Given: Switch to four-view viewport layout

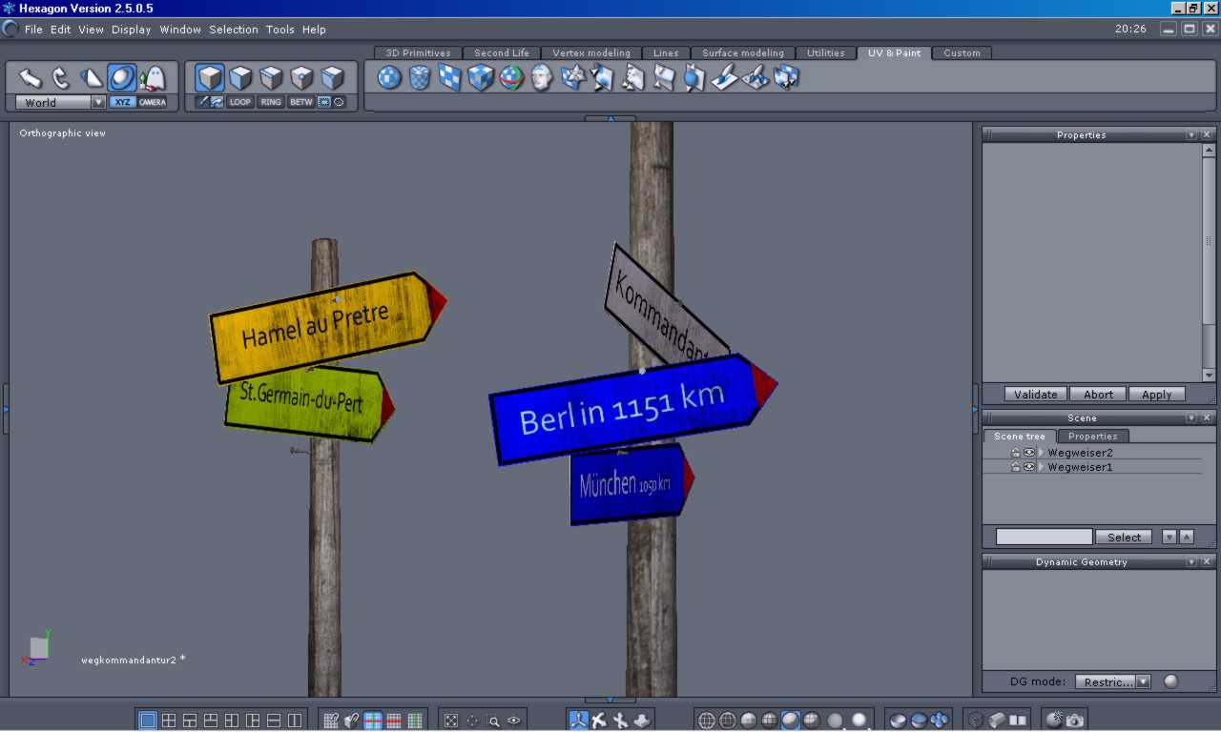Looking at the screenshot, I should tap(169, 721).
